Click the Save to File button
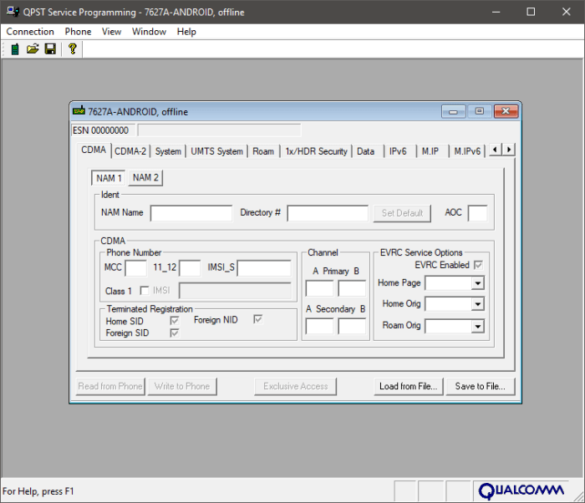This screenshot has height=503, width=585. 481,386
